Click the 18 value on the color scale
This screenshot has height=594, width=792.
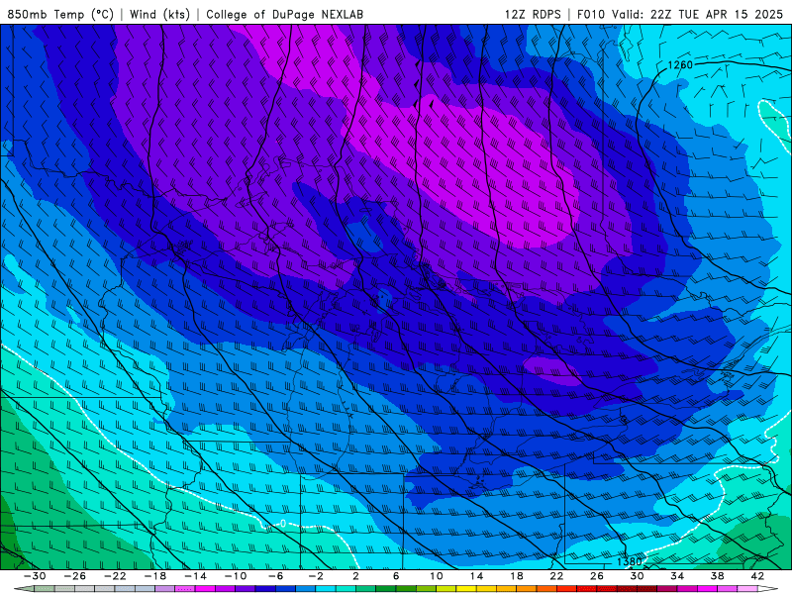point(517,576)
